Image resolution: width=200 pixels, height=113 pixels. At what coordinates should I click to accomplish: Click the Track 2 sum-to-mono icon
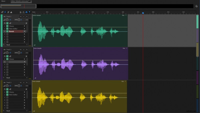pyautogui.click(x=27, y=53)
